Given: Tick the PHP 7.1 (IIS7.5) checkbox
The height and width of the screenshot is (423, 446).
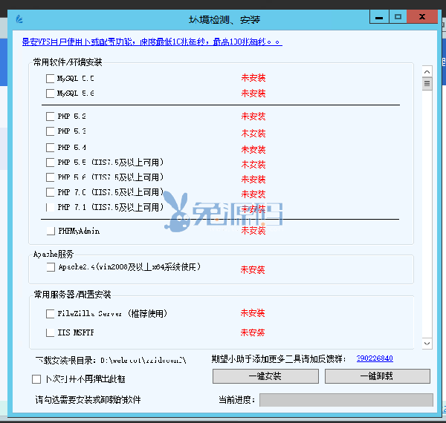Looking at the screenshot, I should pyautogui.click(x=50, y=207).
